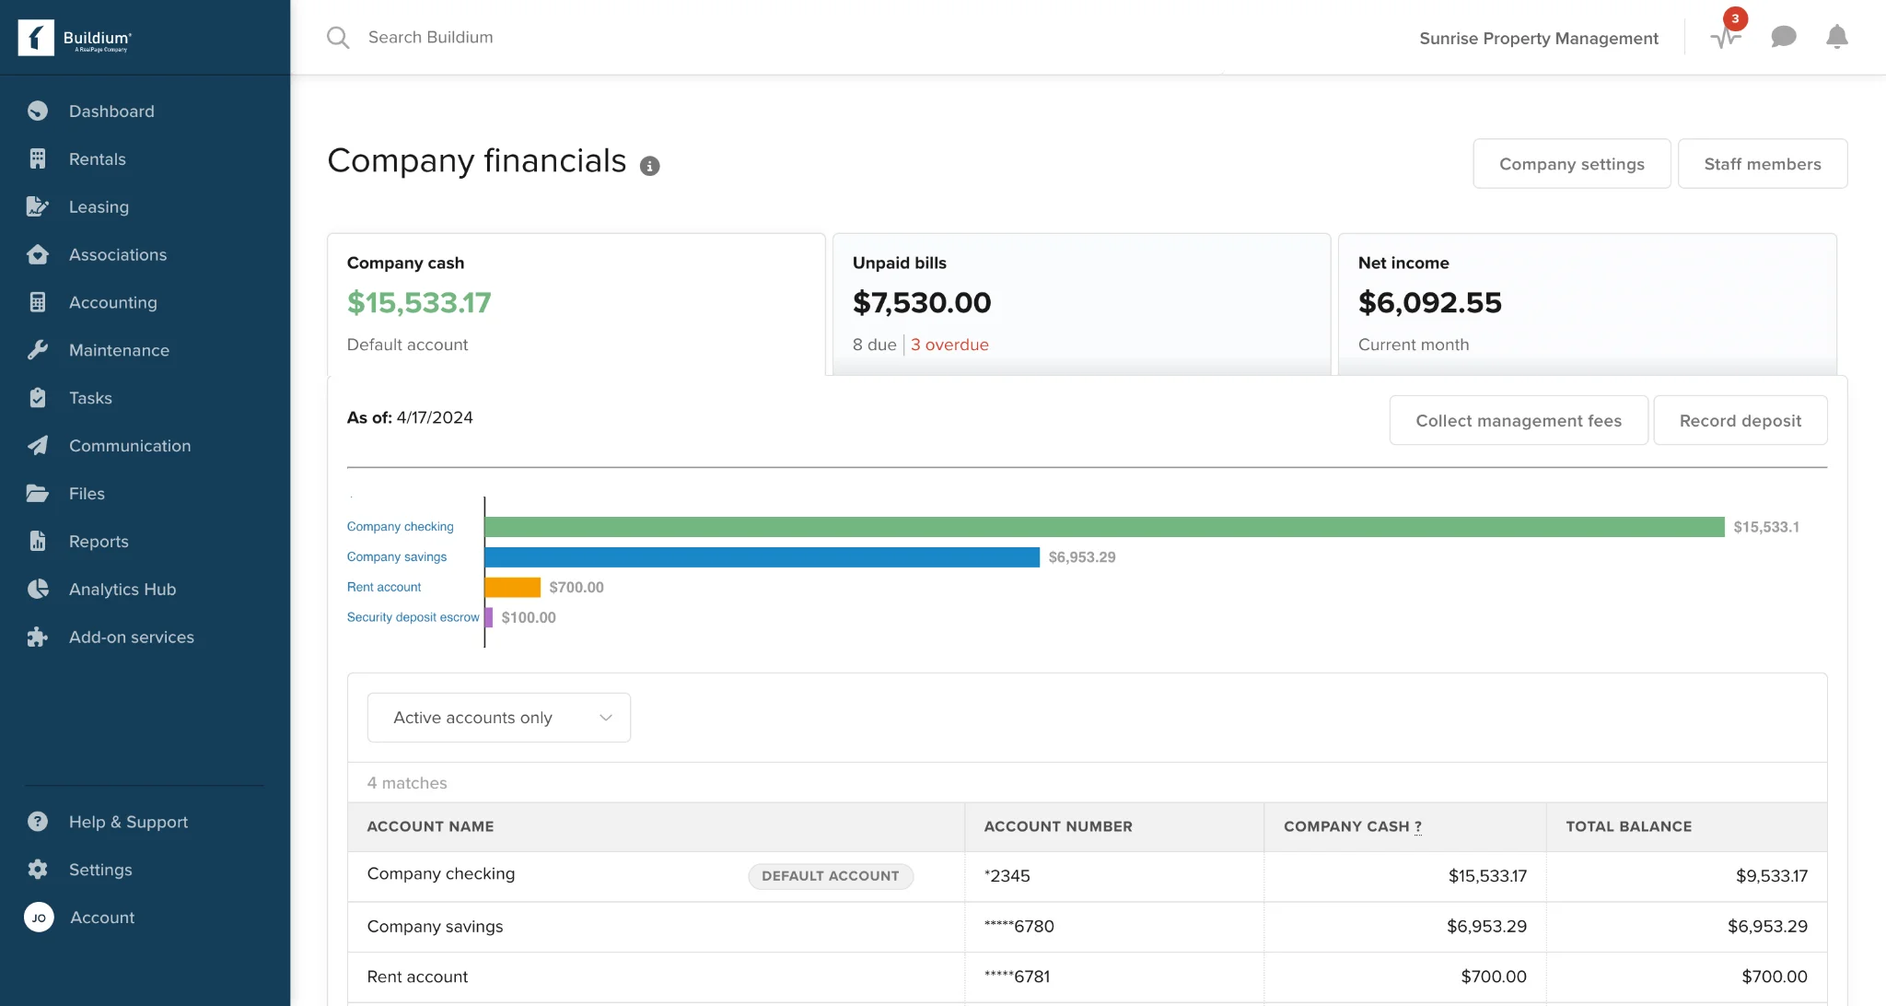Click the Record deposit button
Viewport: 1886px width, 1006px height.
pos(1740,420)
